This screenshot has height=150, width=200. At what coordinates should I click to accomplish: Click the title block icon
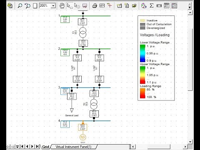coord(102,5)
